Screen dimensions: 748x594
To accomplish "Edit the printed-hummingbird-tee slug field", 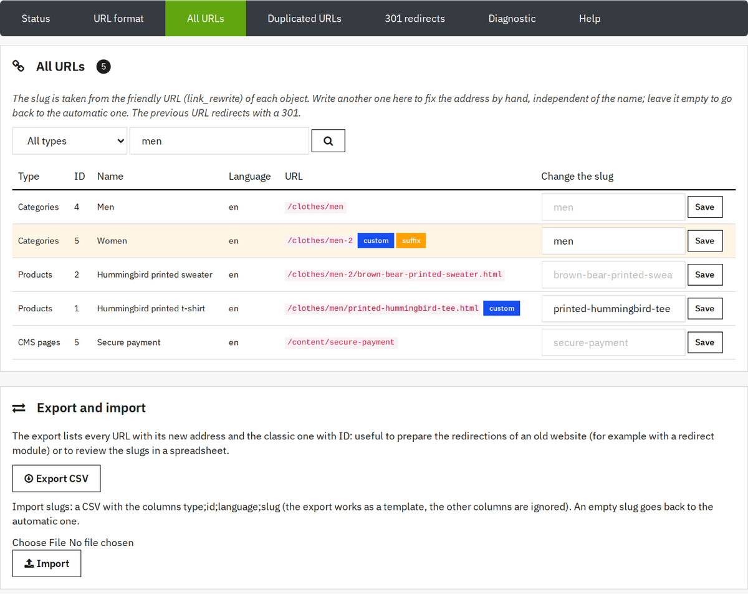I will [613, 308].
